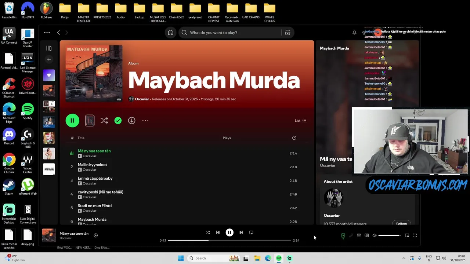Skip to the previous track

click(218, 232)
